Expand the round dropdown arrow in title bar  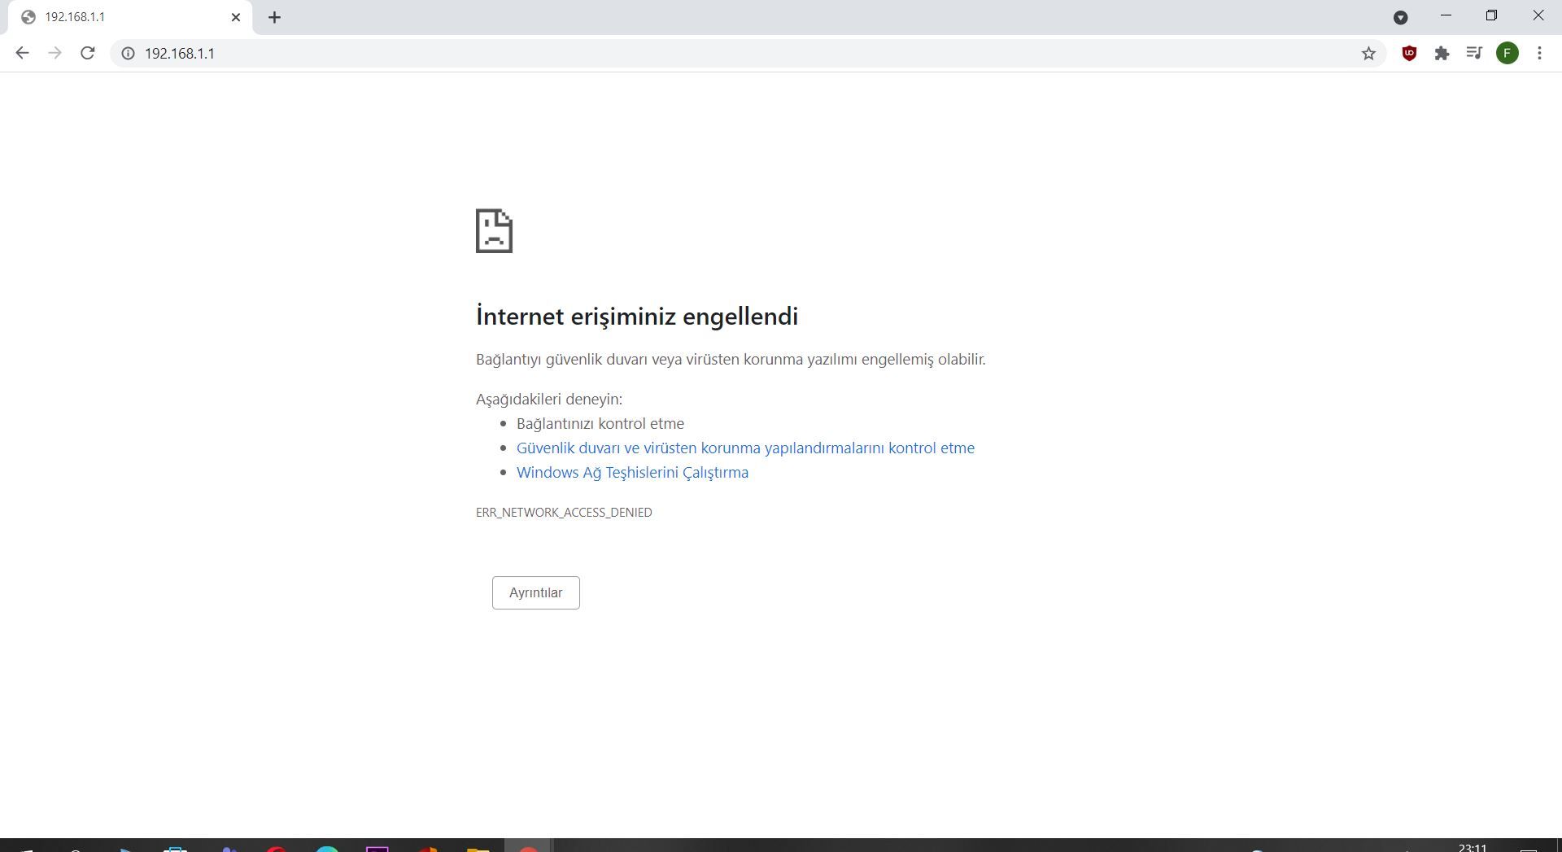click(1400, 17)
